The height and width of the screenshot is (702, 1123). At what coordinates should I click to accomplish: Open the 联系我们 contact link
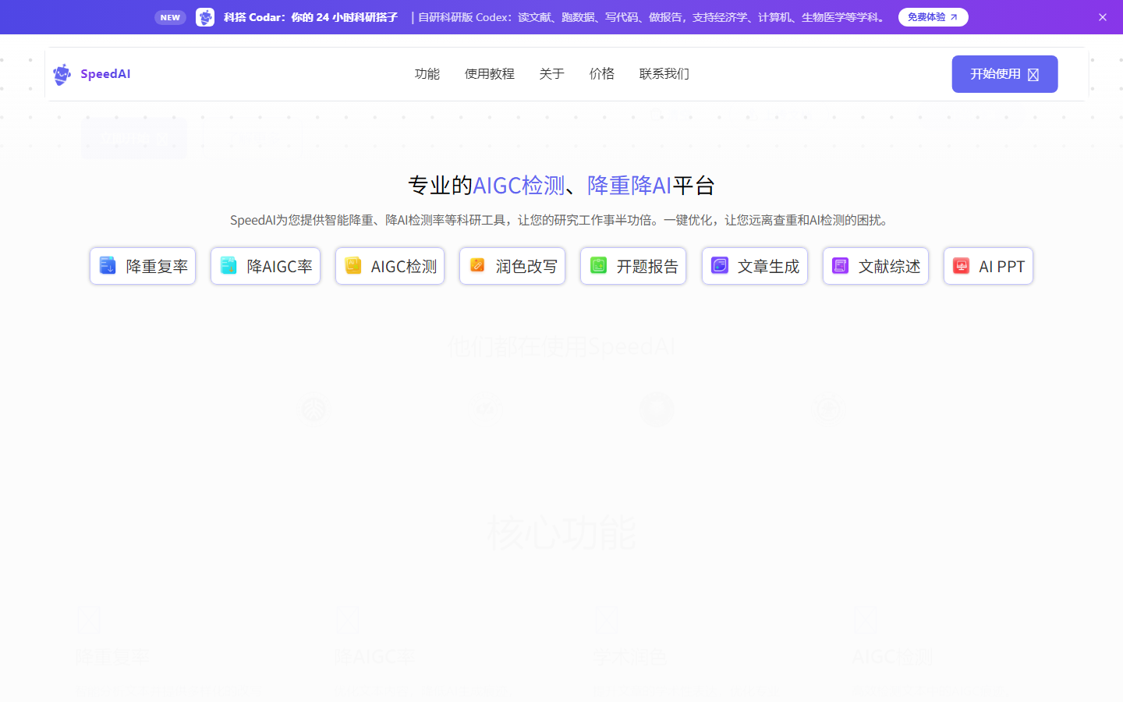coord(664,74)
